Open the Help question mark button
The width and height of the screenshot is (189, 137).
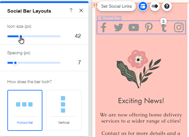tap(167, 6)
